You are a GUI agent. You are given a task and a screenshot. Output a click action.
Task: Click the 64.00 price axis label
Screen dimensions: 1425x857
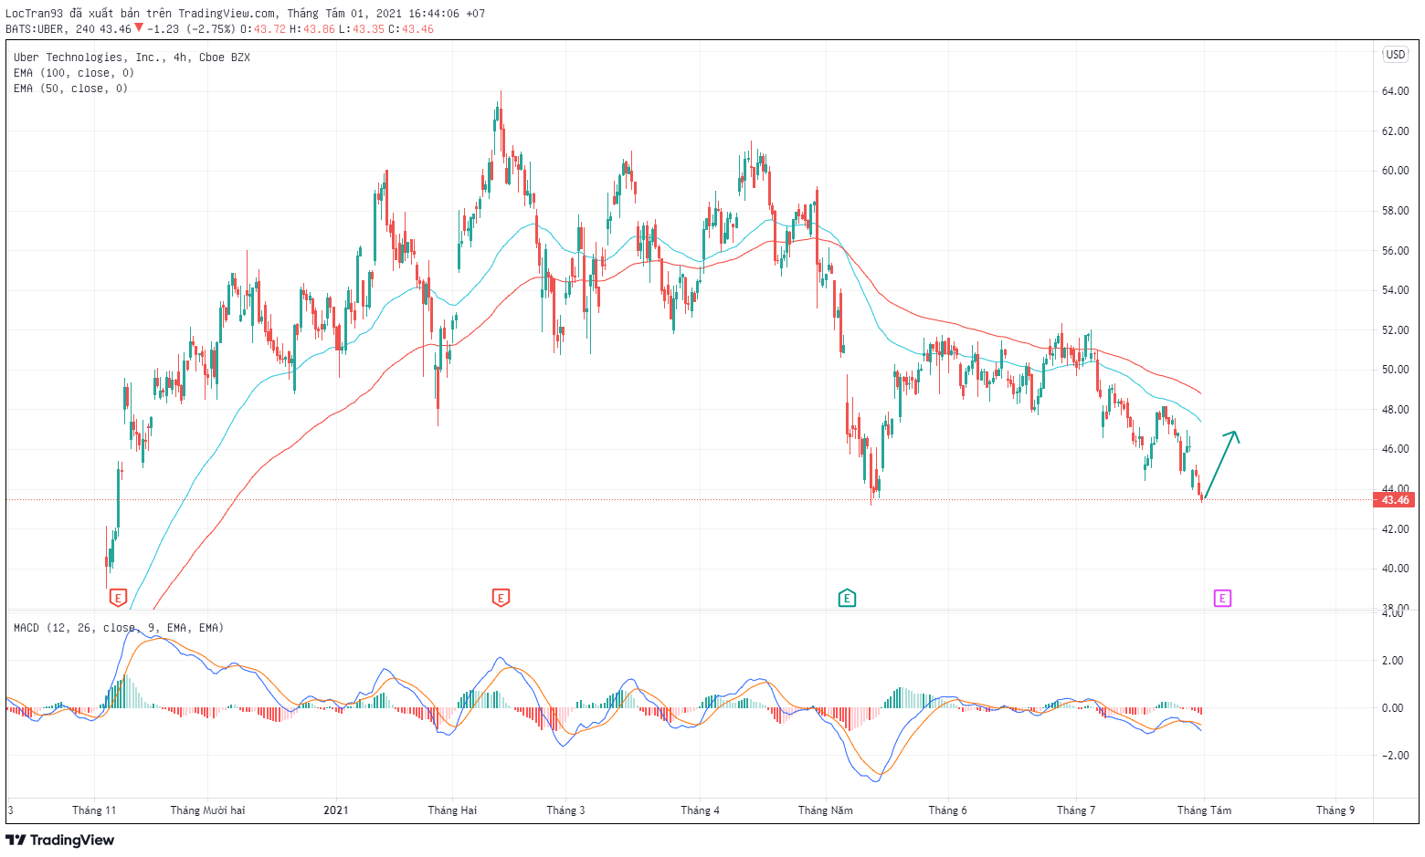1395,91
